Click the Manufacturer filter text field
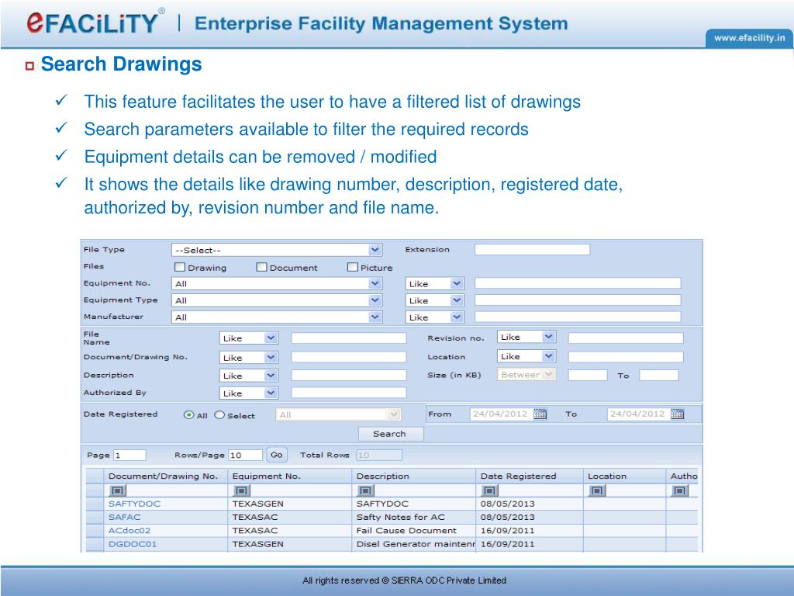 pyautogui.click(x=578, y=317)
